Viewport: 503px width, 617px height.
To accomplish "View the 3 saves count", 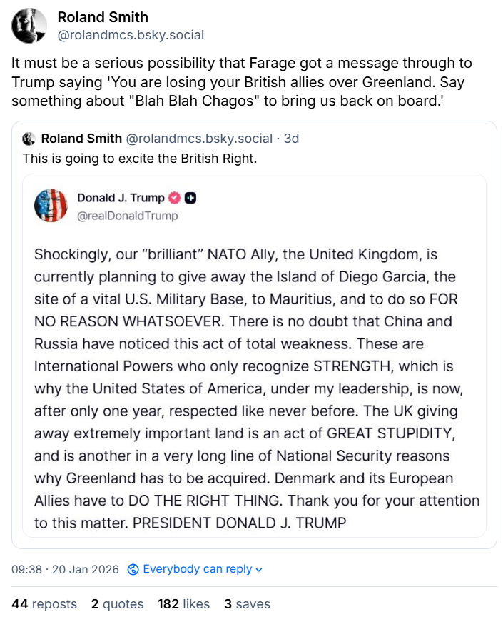I will point(247,604).
